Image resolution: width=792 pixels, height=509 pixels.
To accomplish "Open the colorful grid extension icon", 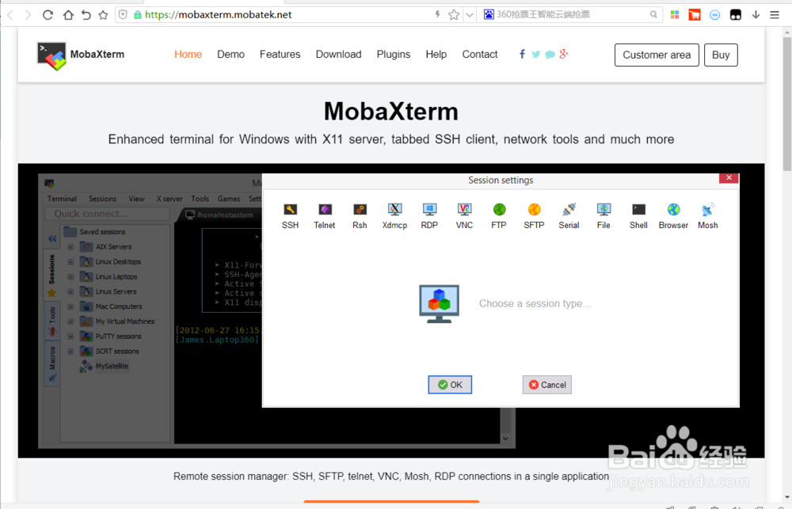I will point(674,14).
